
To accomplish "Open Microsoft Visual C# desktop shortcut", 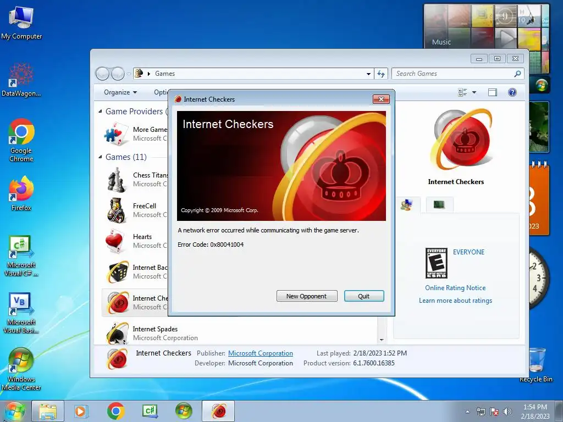I will [x=21, y=256].
